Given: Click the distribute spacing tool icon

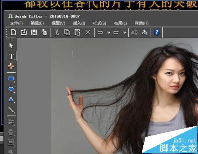Looking at the screenshot, I should coord(11,132).
